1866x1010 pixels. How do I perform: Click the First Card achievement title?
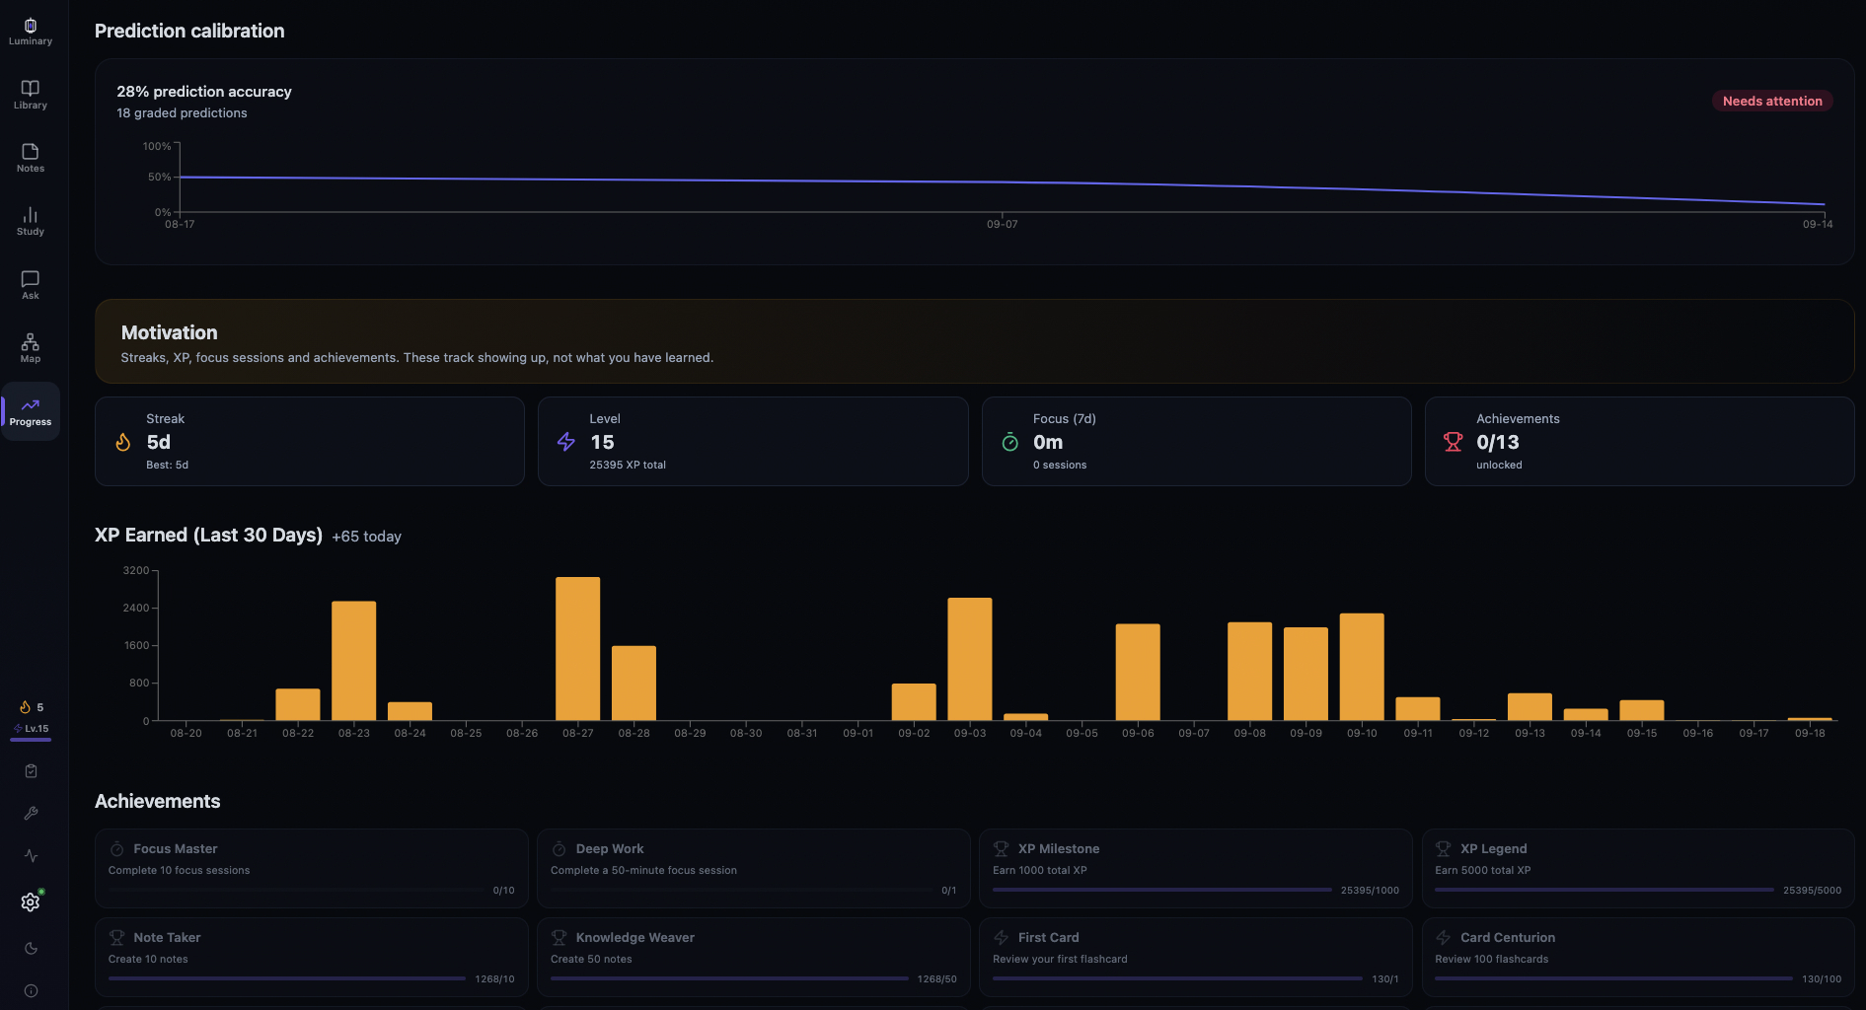coord(1048,938)
